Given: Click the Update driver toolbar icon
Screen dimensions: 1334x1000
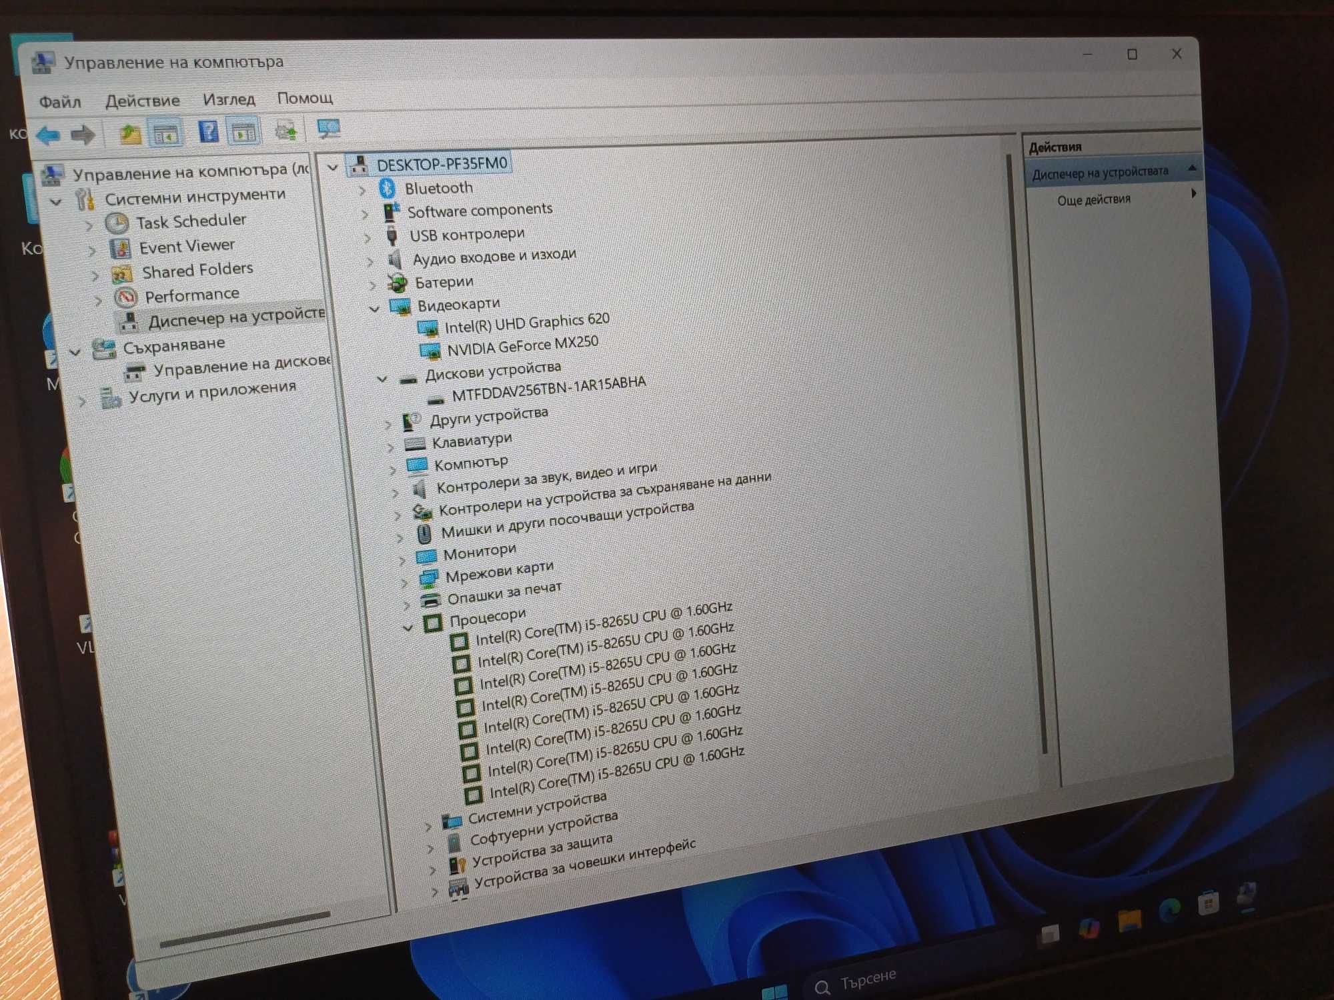Looking at the screenshot, I should (286, 129).
